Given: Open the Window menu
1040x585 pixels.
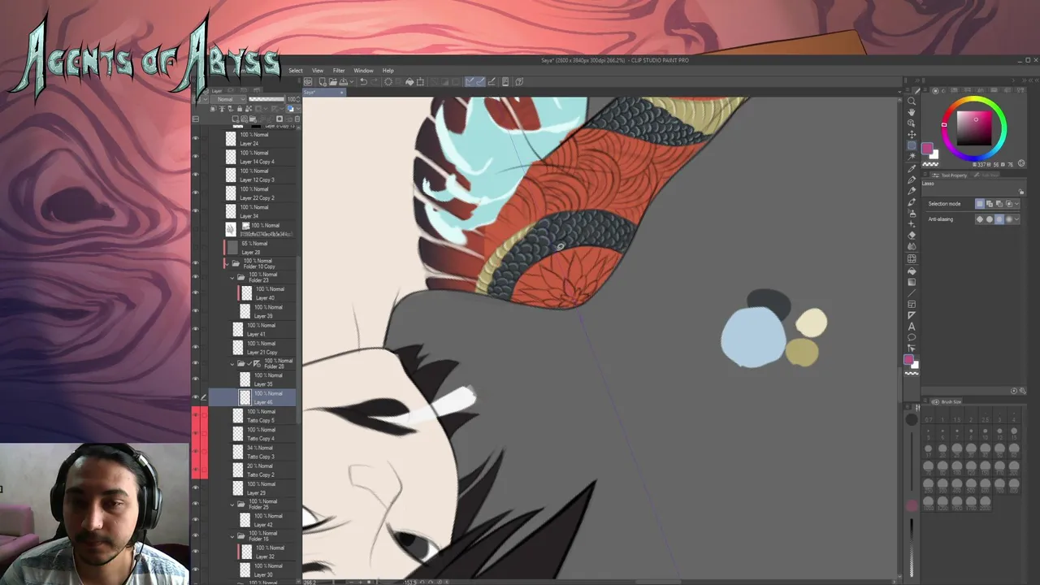Looking at the screenshot, I should pos(363,71).
